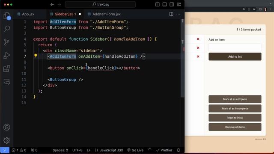Click the remote window indicator in the status bar
The width and height of the screenshot is (274, 154).
[5, 150]
